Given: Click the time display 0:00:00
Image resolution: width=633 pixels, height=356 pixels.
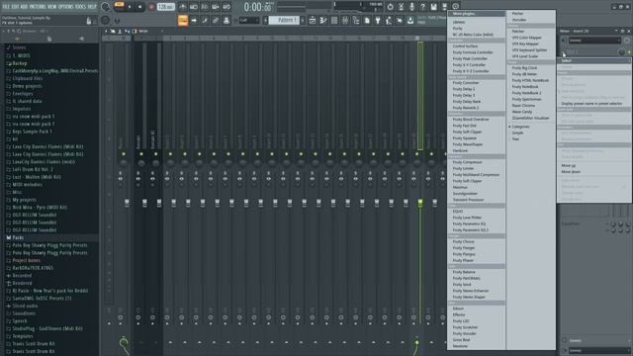Looking at the screenshot, I should pos(257,7).
